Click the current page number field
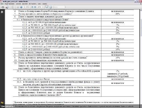This screenshot has width=142, height=108. click(x=25, y=7)
